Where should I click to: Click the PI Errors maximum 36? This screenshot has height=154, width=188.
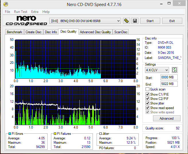(43, 143)
